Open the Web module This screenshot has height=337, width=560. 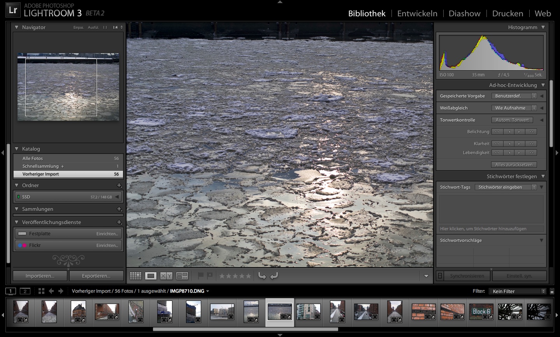(x=542, y=13)
